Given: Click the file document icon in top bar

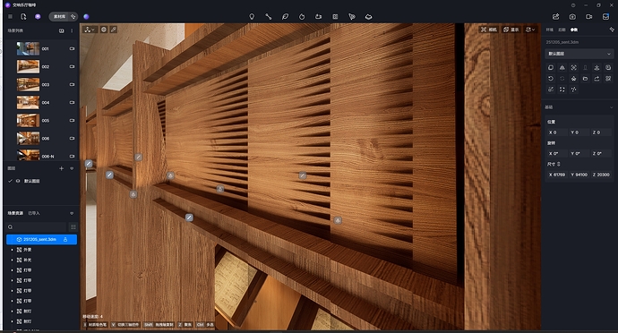Looking at the screenshot, I should coord(23,16).
